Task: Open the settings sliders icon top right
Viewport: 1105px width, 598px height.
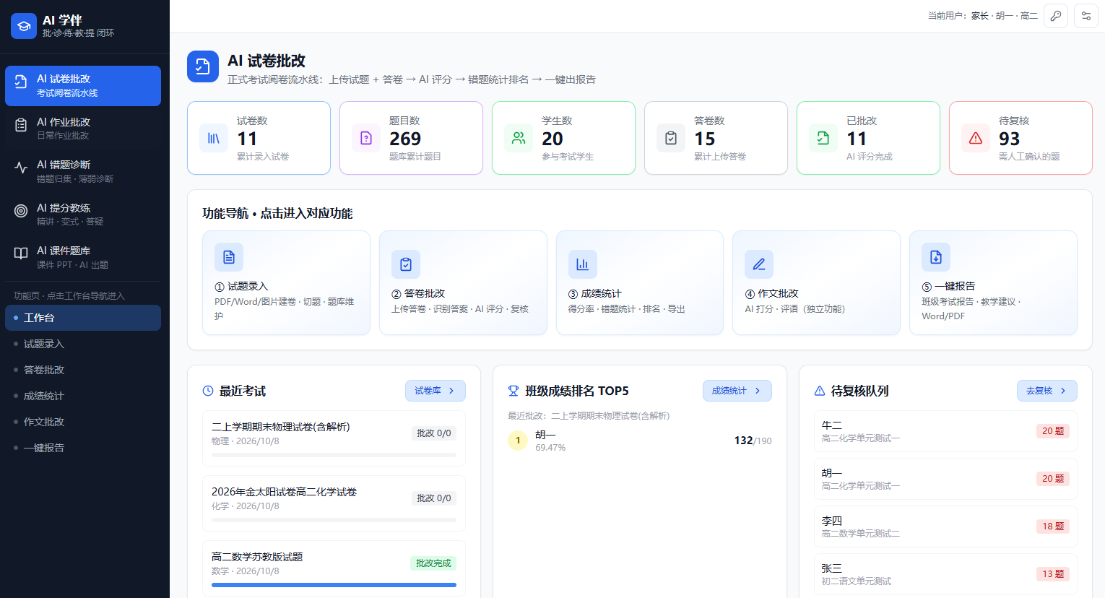Action: (x=1086, y=16)
